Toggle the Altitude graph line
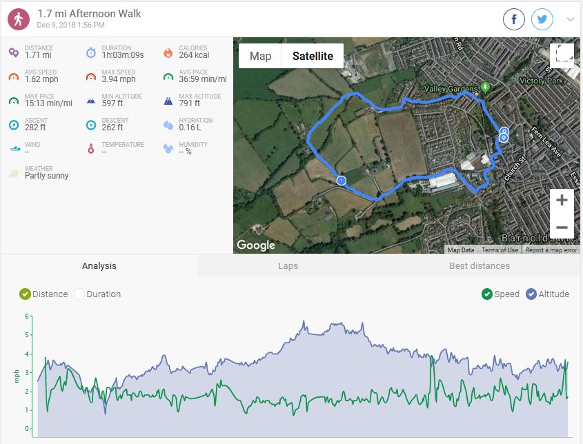Viewport: 583px width, 444px height. point(531,294)
